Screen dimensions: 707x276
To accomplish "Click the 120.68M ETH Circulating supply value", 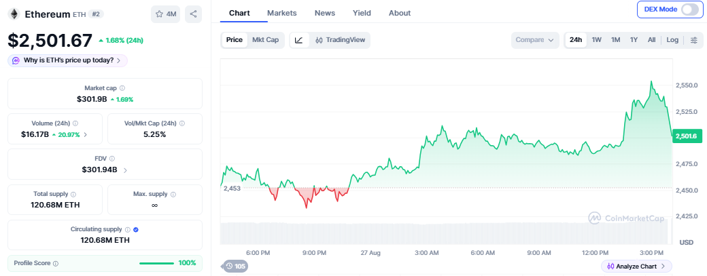I will 105,240.
